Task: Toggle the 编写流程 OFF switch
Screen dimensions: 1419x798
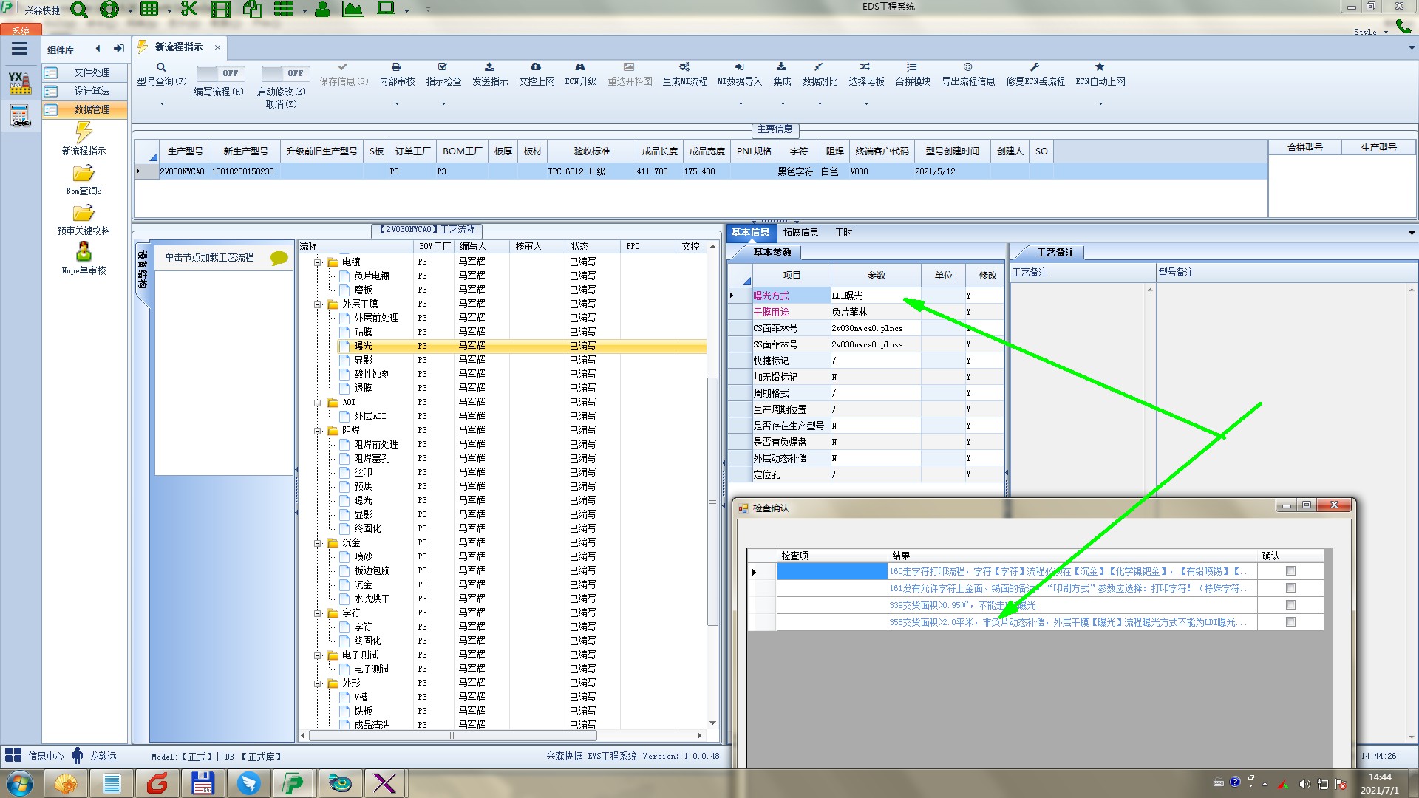Action: coord(219,73)
